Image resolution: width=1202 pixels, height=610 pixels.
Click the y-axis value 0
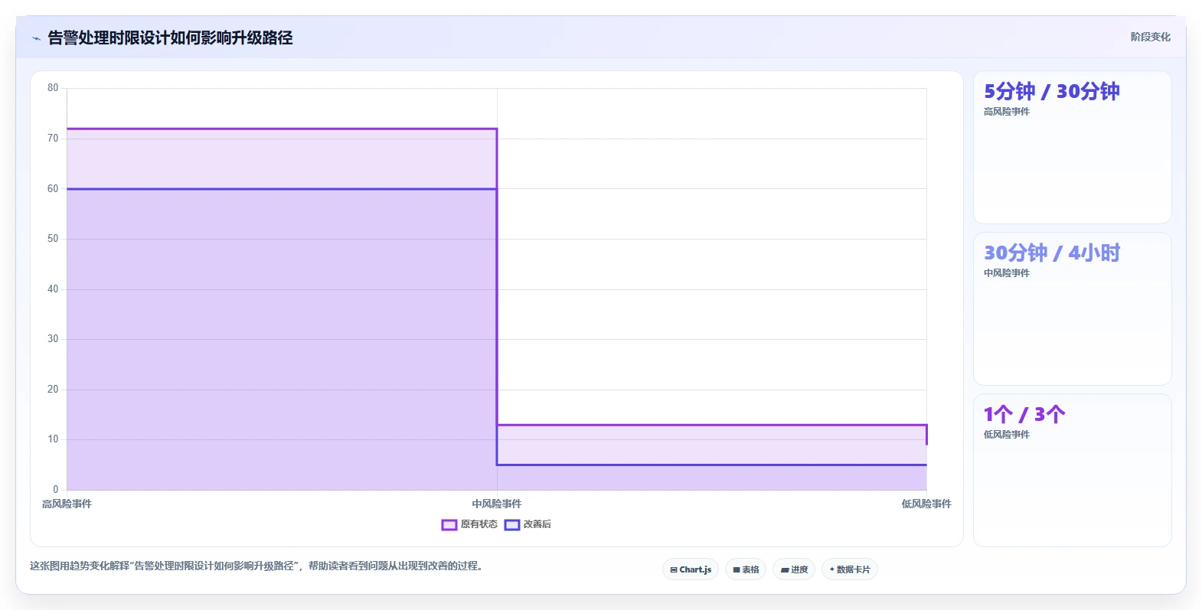56,490
